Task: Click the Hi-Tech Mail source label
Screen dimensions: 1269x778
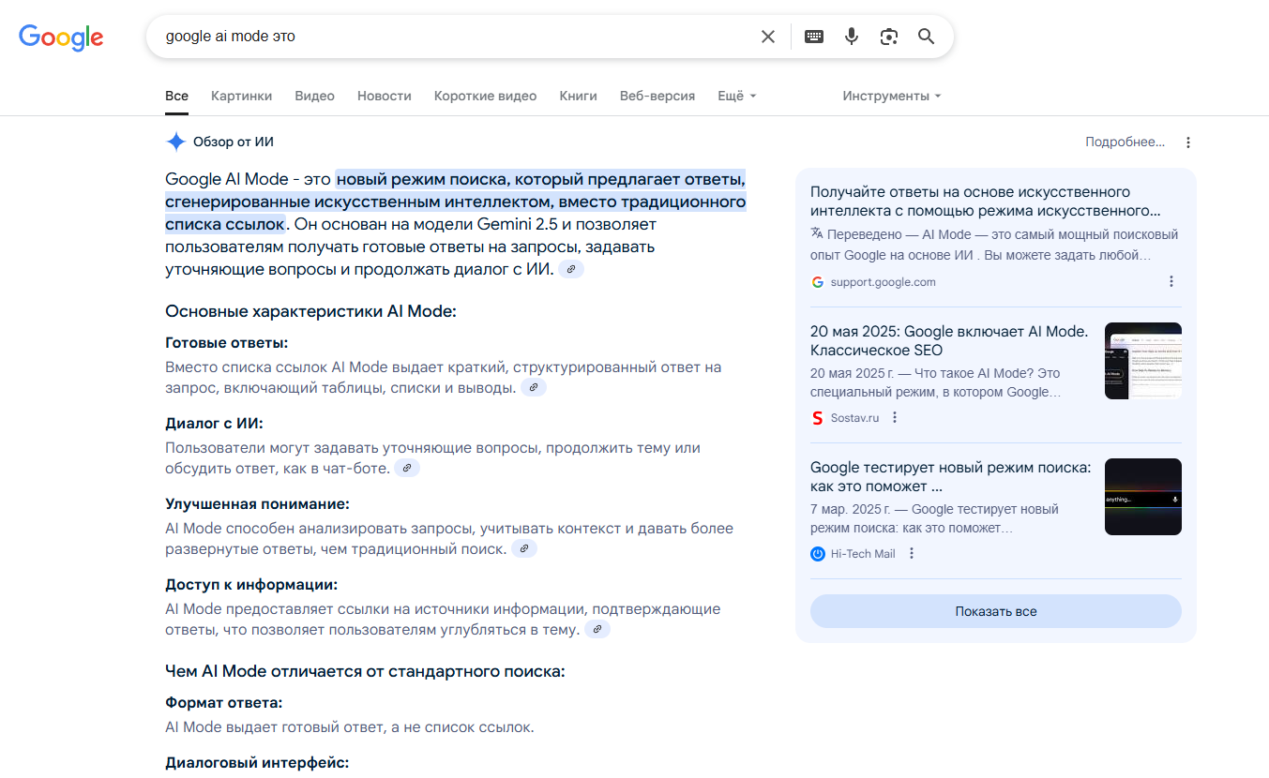Action: coord(863,553)
